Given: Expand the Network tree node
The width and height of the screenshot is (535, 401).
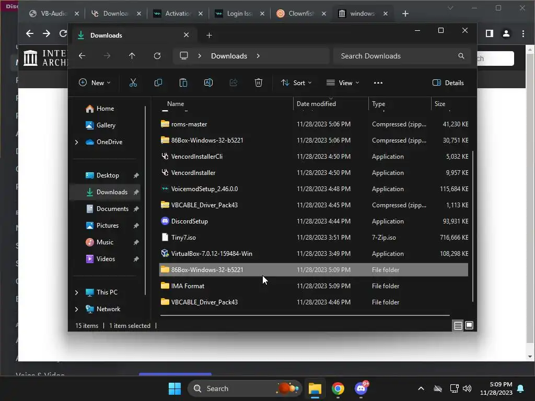Looking at the screenshot, I should pos(76,309).
